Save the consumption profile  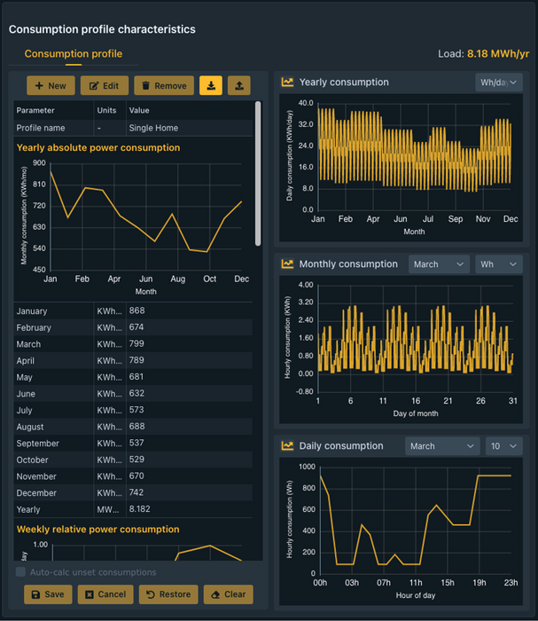[x=48, y=594]
